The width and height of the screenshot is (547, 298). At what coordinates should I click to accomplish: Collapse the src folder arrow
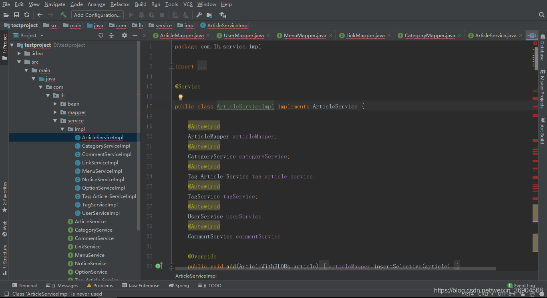19,62
